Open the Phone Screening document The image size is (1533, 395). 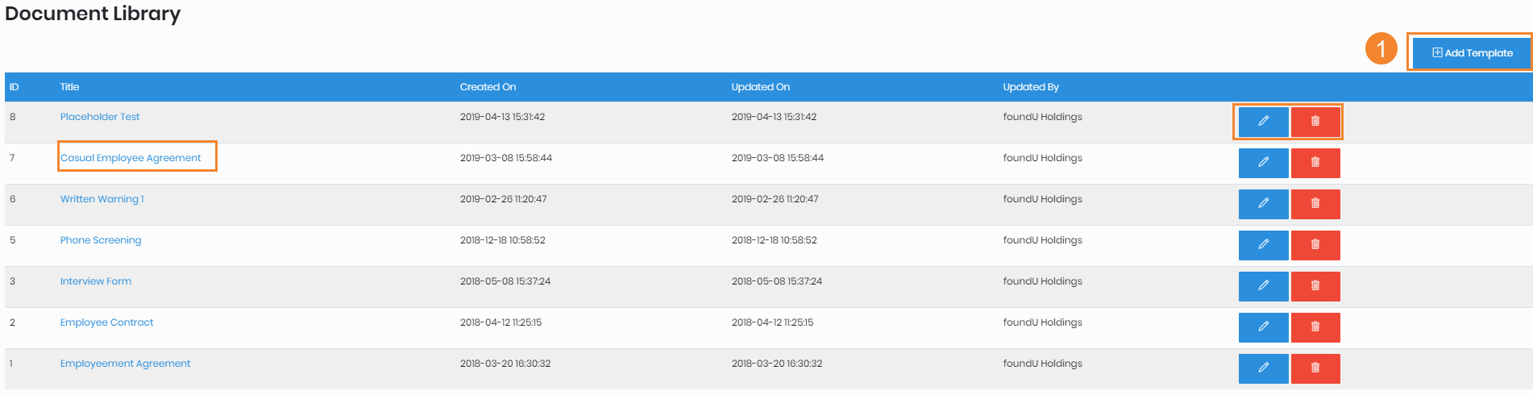[101, 240]
